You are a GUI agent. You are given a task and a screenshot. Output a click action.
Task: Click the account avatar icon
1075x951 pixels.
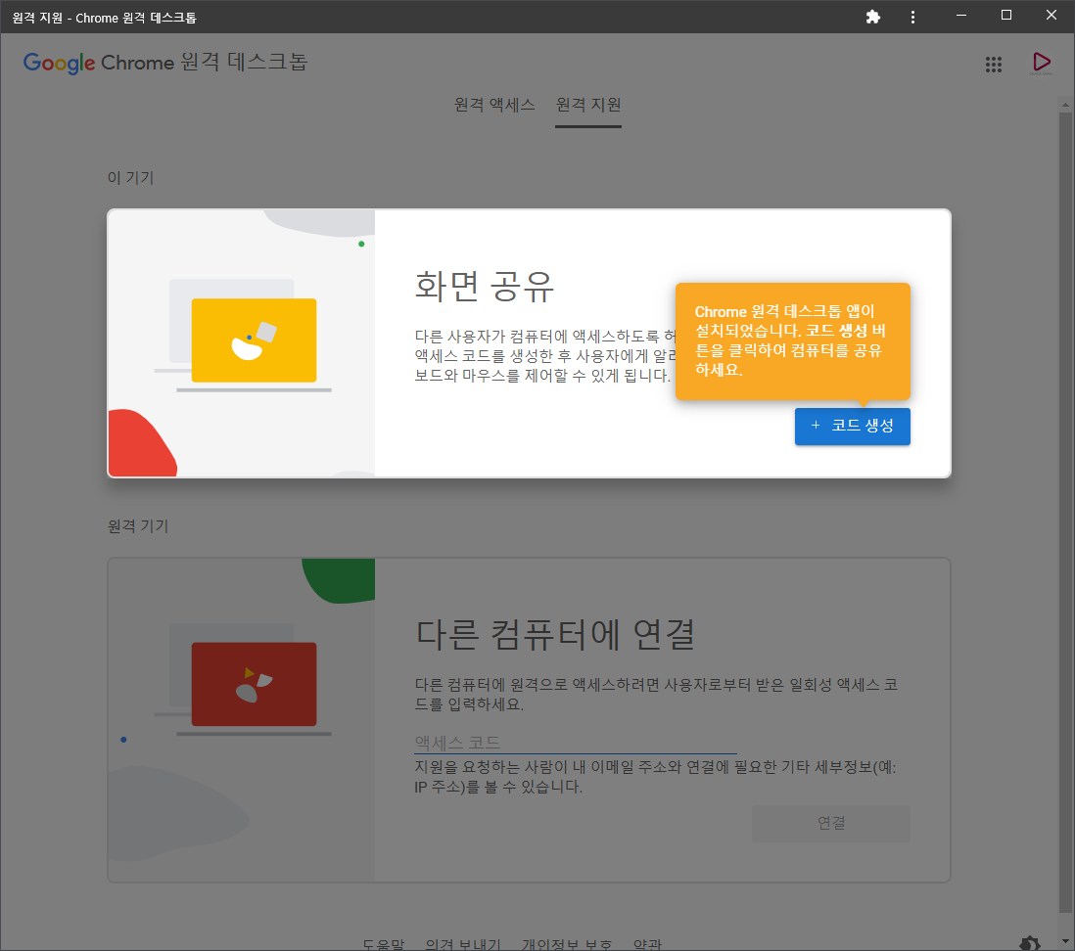(x=1041, y=63)
